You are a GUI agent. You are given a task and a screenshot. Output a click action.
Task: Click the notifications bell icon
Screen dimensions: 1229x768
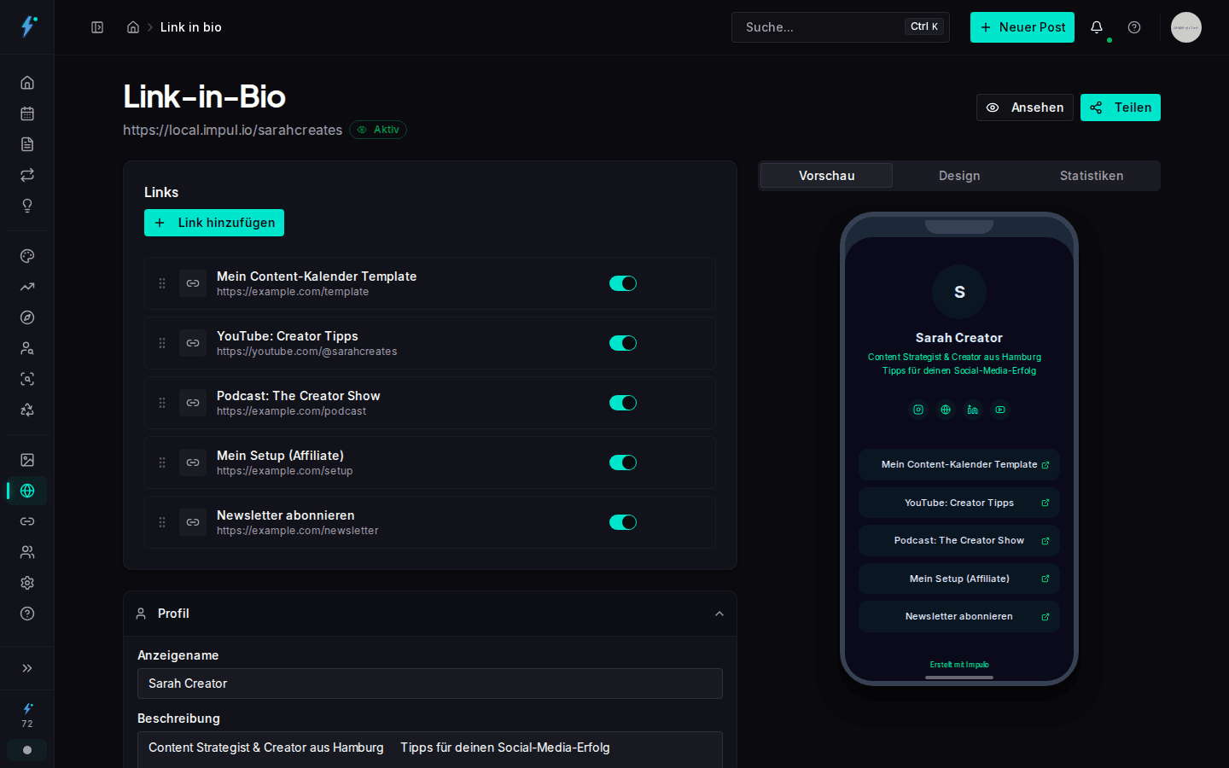click(x=1097, y=27)
